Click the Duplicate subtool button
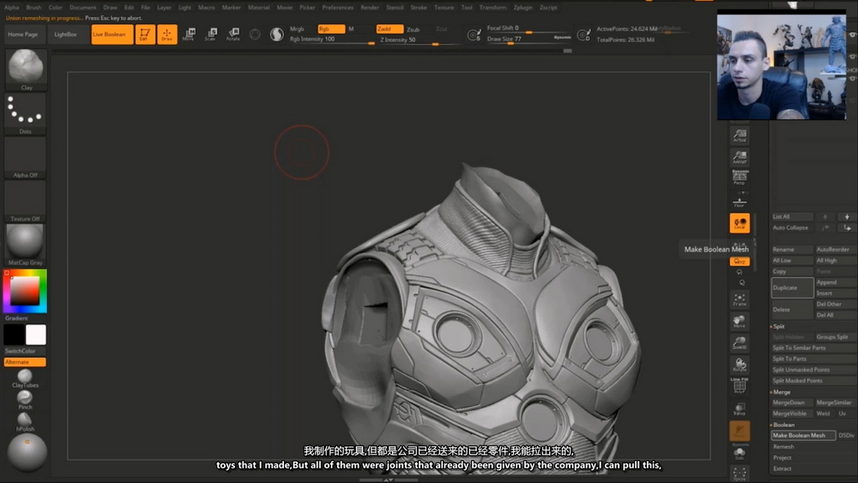858x483 pixels. [792, 287]
